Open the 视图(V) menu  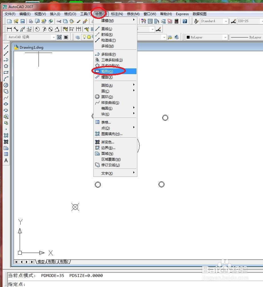click(x=40, y=14)
